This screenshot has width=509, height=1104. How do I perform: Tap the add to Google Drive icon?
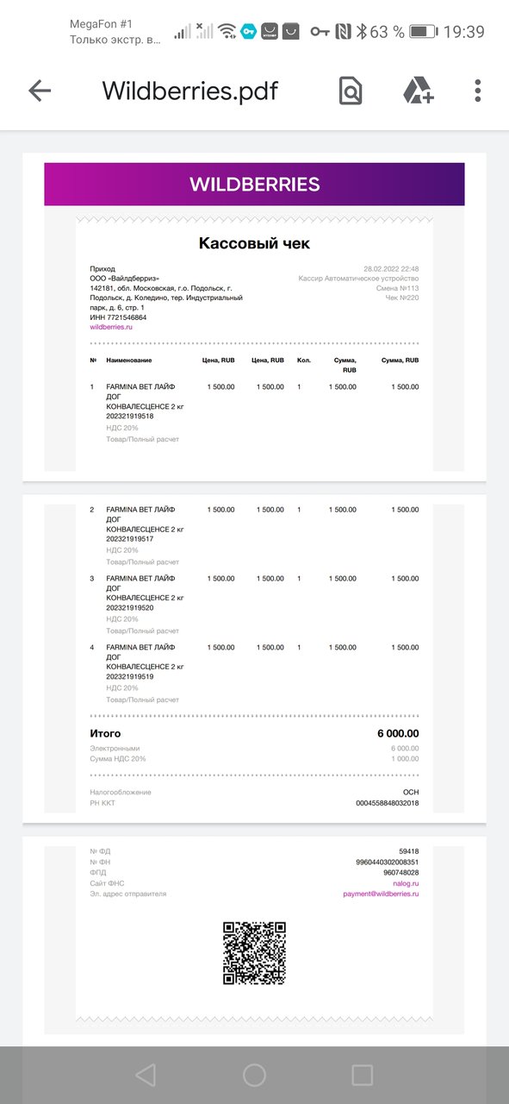tap(419, 91)
